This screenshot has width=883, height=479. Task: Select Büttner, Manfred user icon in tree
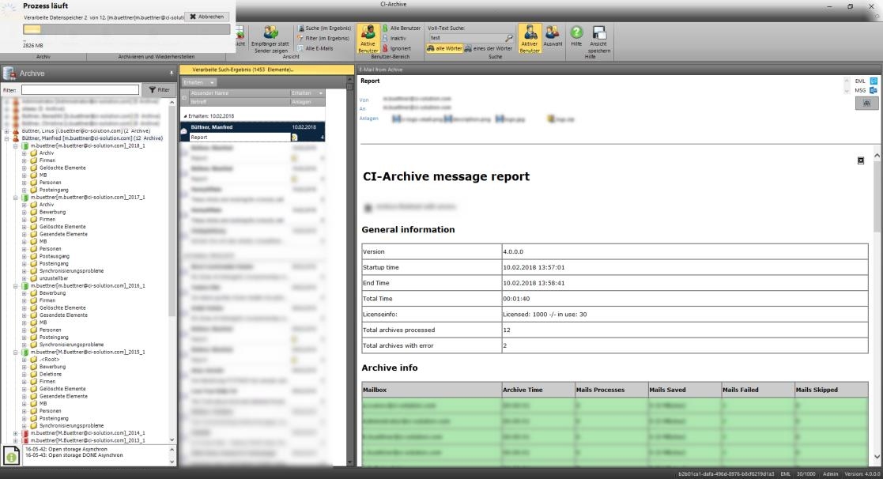[x=16, y=138]
